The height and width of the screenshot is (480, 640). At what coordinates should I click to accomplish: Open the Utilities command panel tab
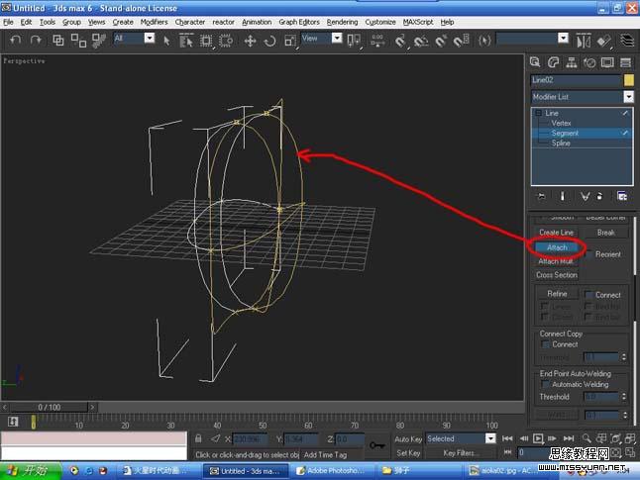click(625, 62)
